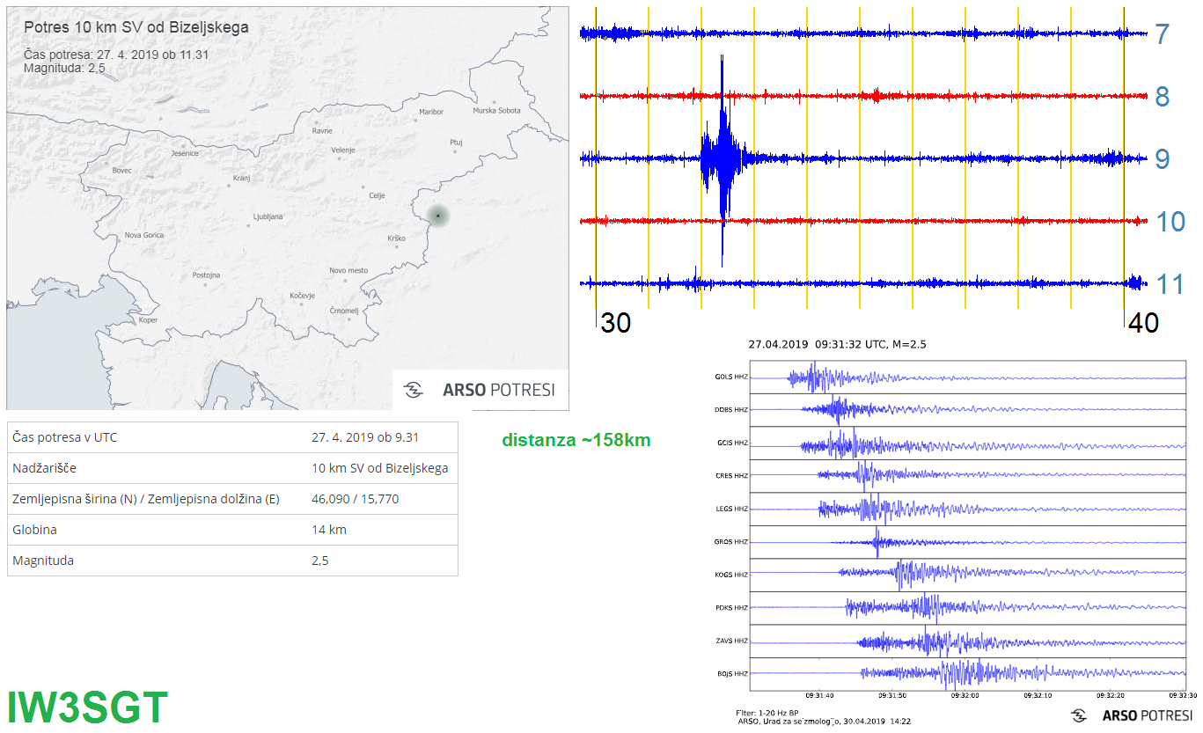The image size is (1203, 733).
Task: Click the Velenje label on the map
Action: click(343, 150)
